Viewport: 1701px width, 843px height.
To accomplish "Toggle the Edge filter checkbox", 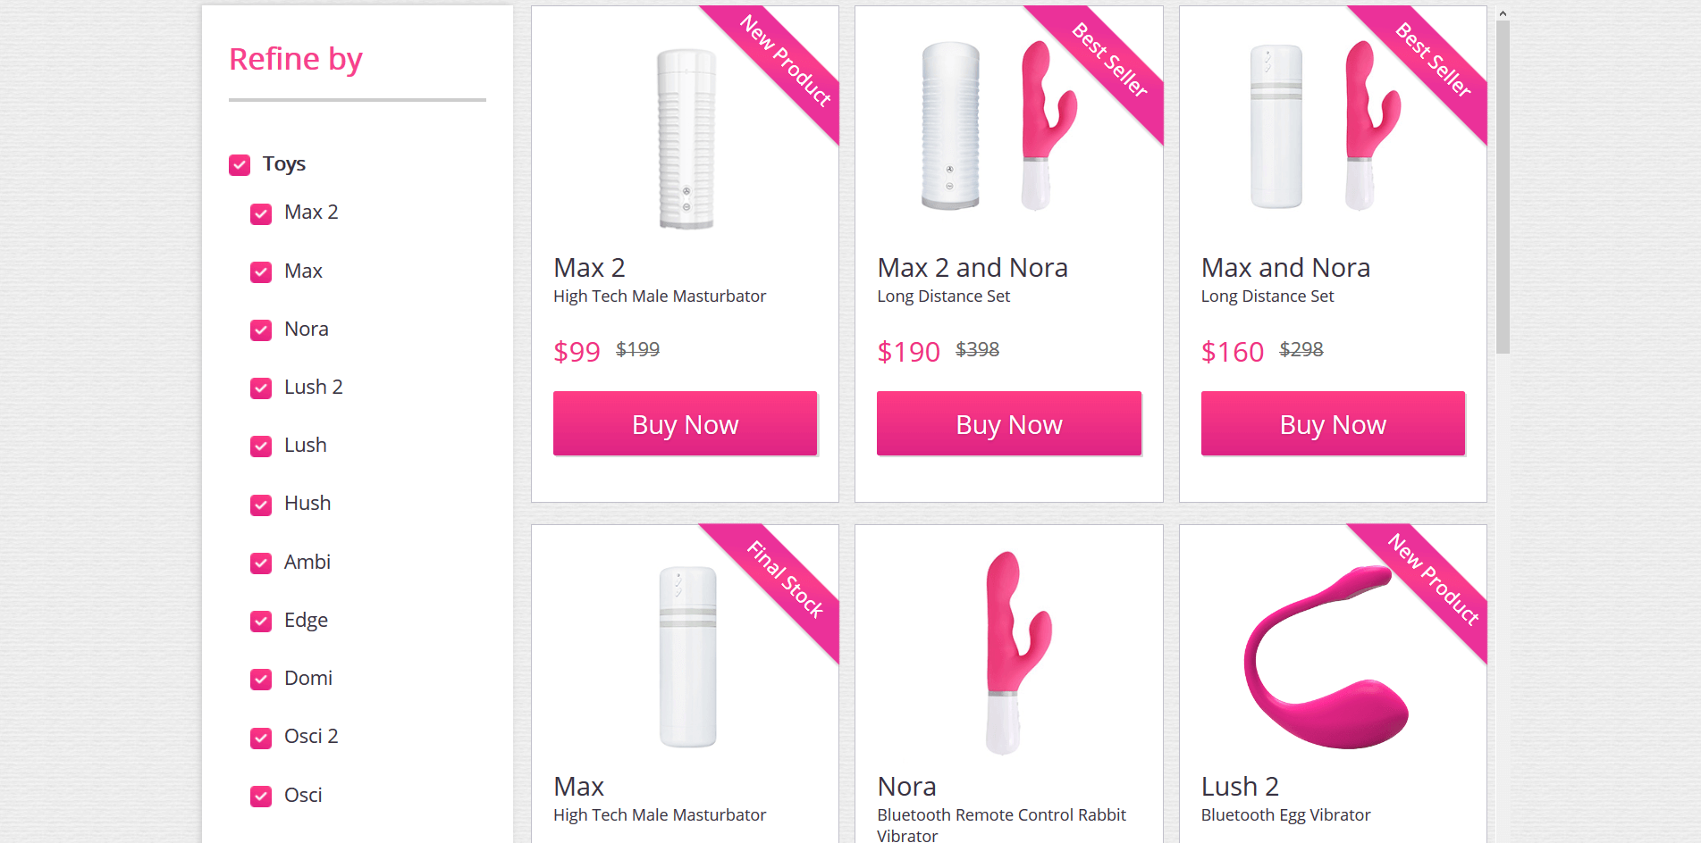I will pyautogui.click(x=261, y=622).
